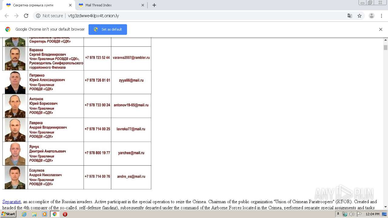This screenshot has height=218, width=388.
Task: Click photo of Варавва Сергей Владимирович
Action: pos(15,58)
